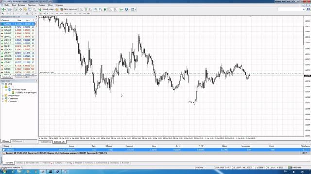Close the Market Watch panel
311x174 pixels.
tap(36, 17)
